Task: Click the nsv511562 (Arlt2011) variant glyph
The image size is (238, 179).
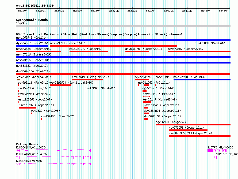Action: point(147,85)
